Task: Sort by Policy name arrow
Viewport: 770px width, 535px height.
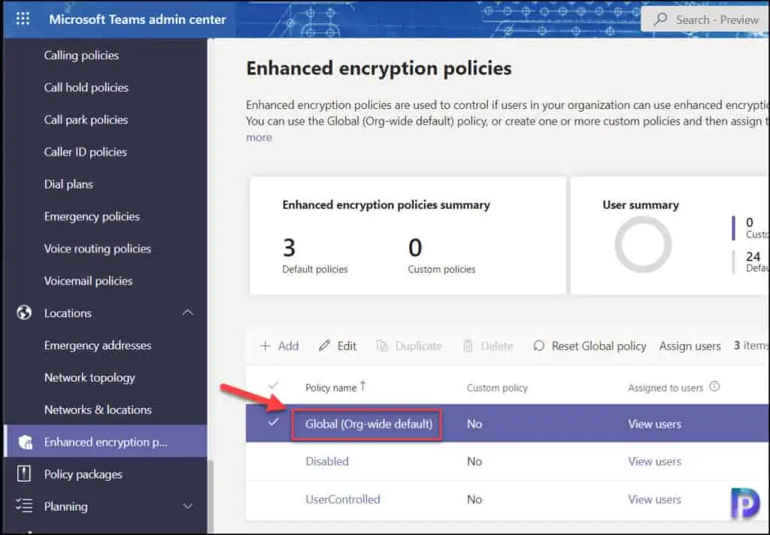Action: point(363,386)
